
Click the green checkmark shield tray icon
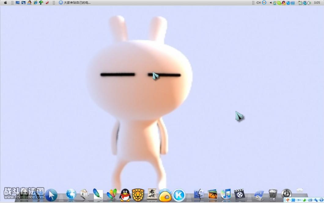pyautogui.click(x=279, y=3)
